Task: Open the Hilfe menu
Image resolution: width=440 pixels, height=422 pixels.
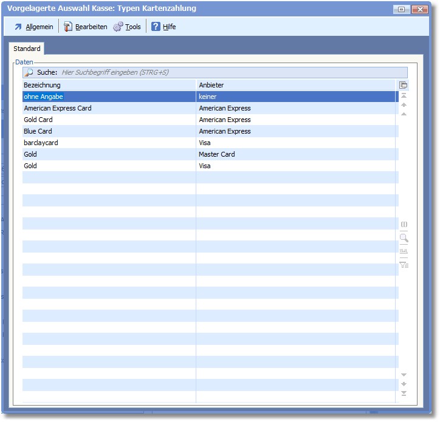Action: coord(163,27)
